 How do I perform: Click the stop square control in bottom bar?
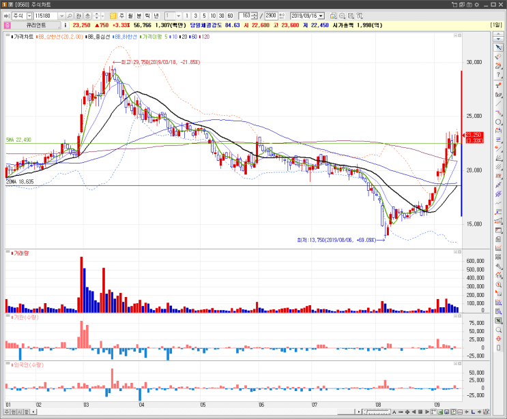420,412
